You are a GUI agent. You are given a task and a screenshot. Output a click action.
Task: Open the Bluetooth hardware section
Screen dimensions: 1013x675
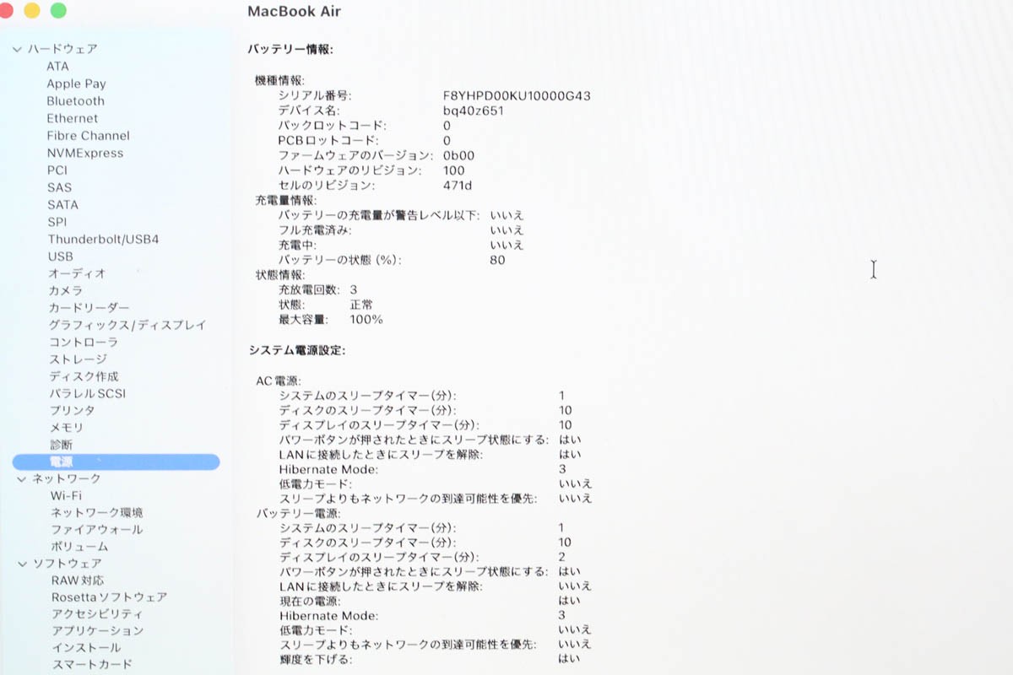click(75, 100)
